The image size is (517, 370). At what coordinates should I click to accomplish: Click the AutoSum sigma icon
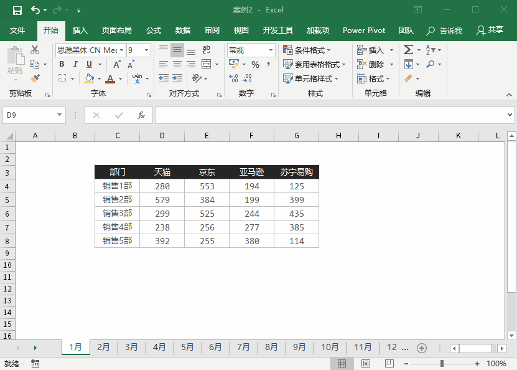pos(408,50)
